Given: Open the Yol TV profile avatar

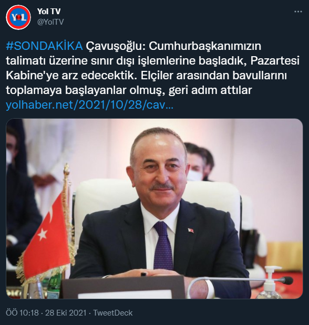Looking at the screenshot, I should pyautogui.click(x=18, y=17).
